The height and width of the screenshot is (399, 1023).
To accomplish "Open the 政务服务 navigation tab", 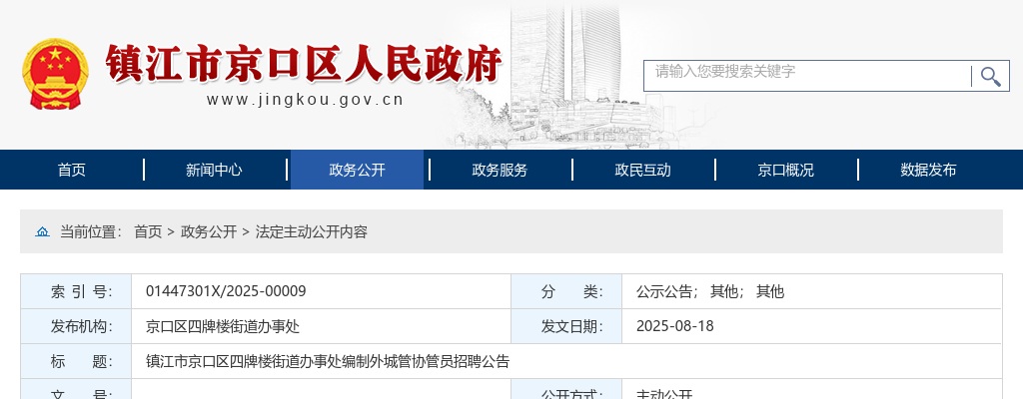I will (x=500, y=171).
